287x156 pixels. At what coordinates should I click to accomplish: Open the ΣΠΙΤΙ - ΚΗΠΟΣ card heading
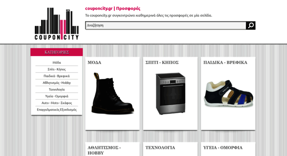coord(162,62)
